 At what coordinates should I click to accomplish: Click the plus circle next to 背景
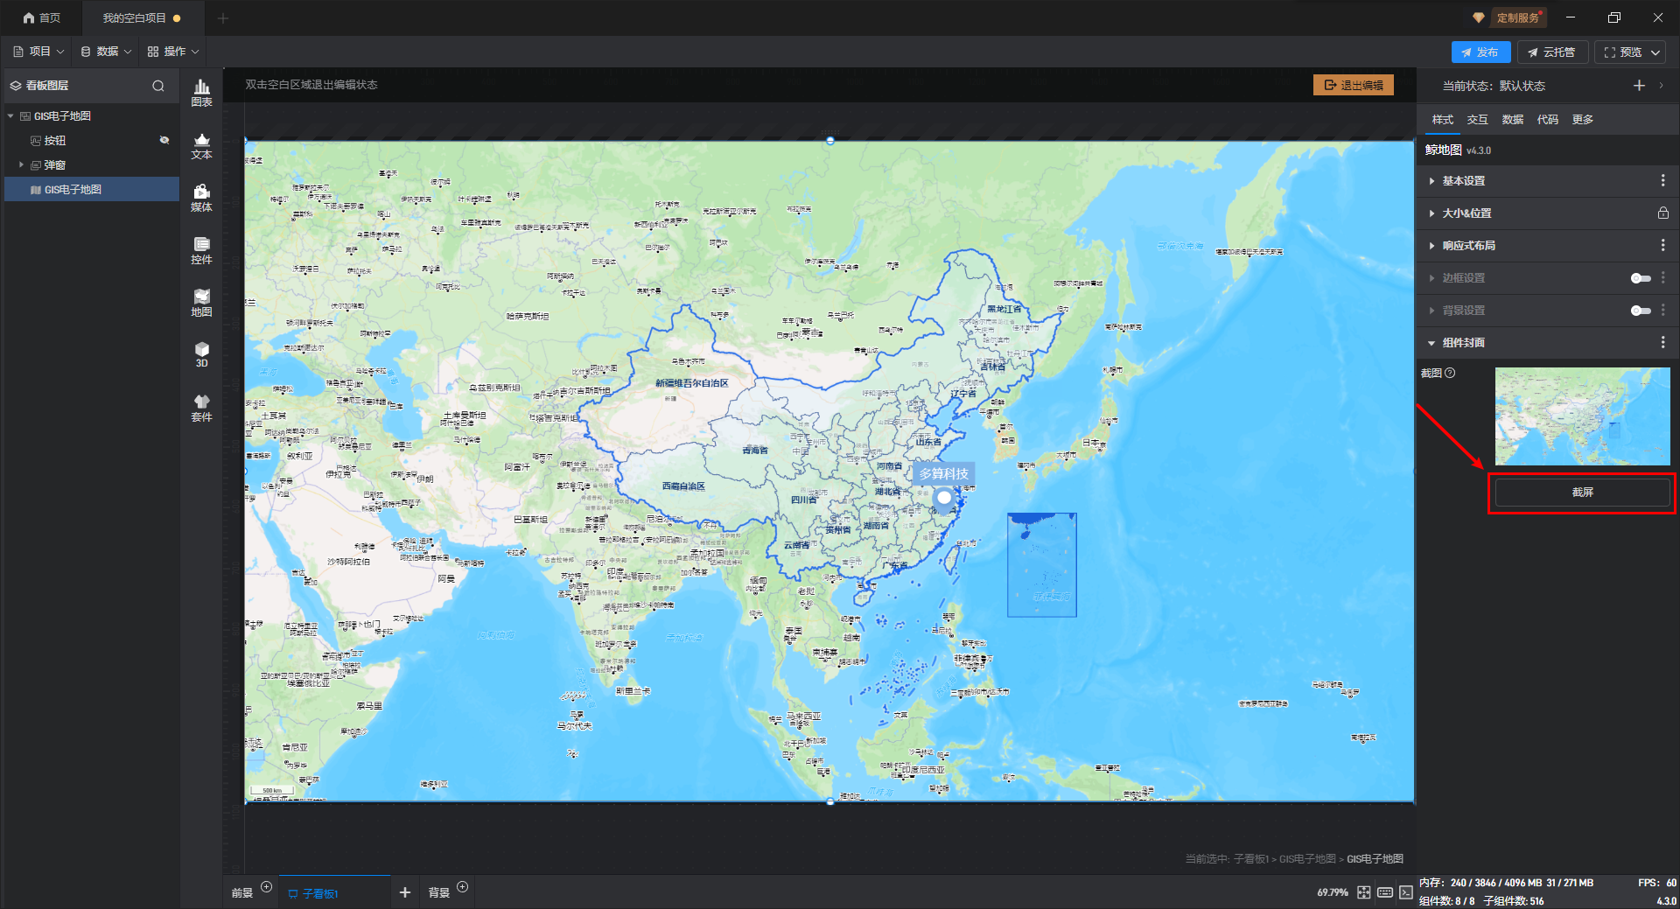click(463, 887)
